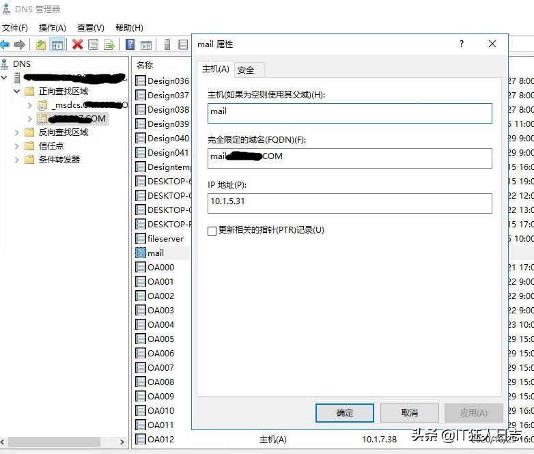534x454 pixels.
Task: Expand the 反向查找区域 node
Action: (16, 132)
